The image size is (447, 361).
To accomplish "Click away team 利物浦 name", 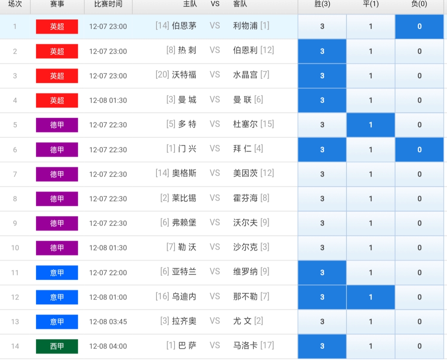I will (x=245, y=26).
